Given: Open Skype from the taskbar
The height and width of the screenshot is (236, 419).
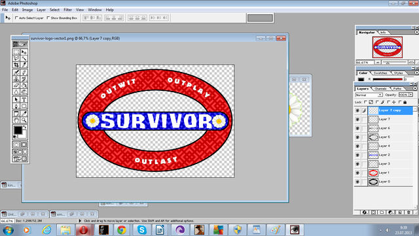Looking at the screenshot, I should [x=141, y=229].
